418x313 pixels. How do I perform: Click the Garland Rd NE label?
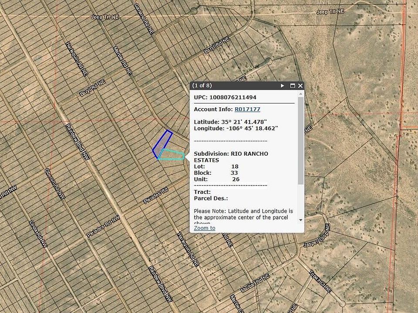coord(144,20)
